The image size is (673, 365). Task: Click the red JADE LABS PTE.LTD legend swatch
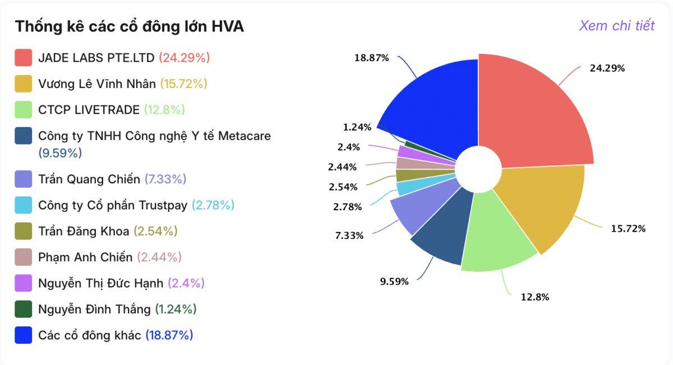pos(24,58)
